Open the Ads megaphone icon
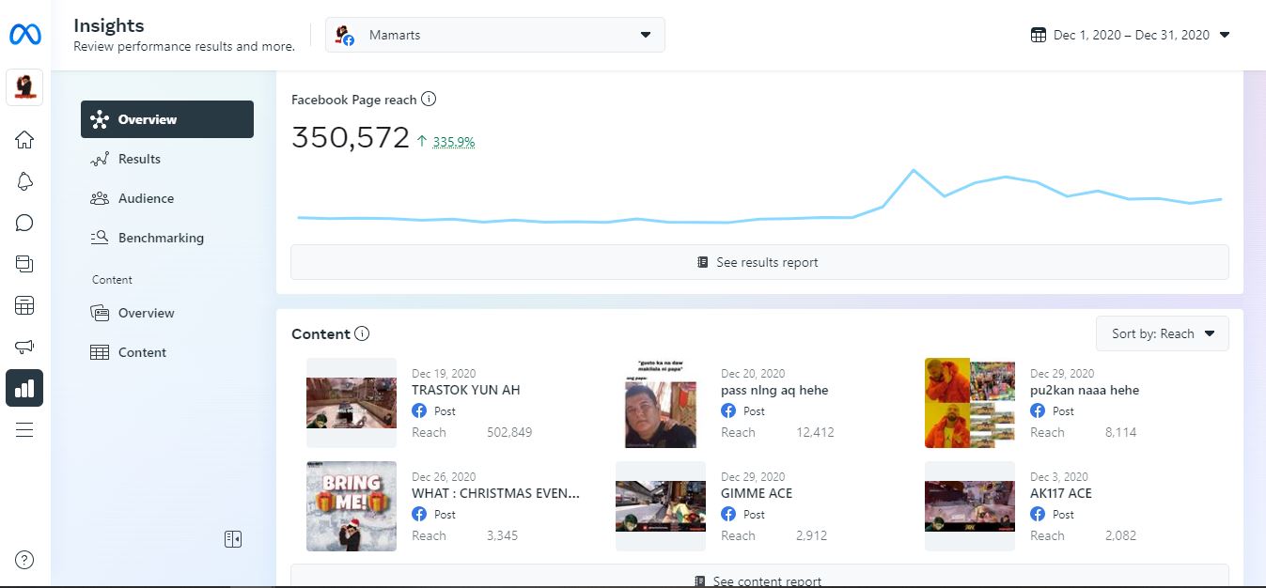Screen dimensions: 1266x588 click(x=24, y=347)
